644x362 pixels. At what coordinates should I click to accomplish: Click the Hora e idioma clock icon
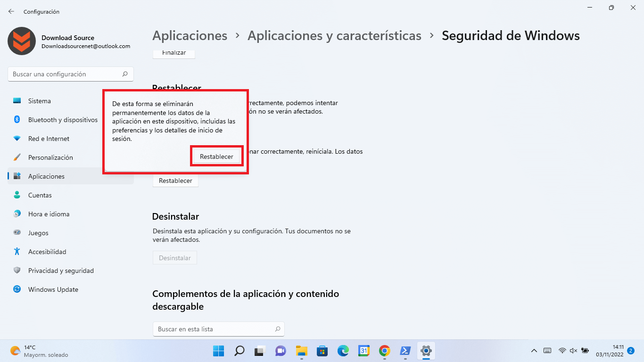coord(17,214)
